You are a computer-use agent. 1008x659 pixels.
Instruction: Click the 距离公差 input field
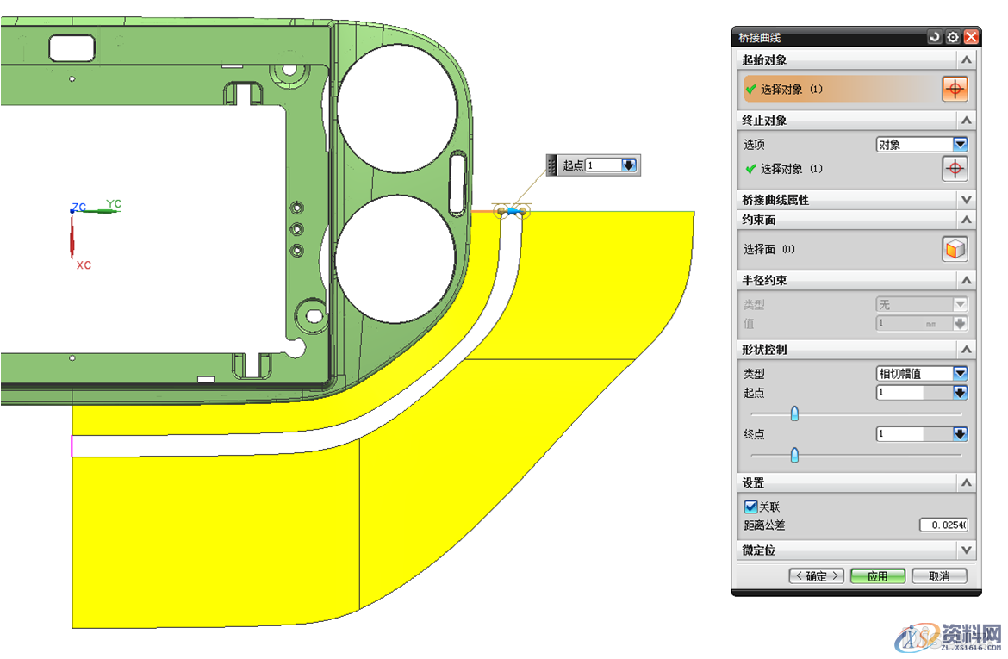[943, 525]
